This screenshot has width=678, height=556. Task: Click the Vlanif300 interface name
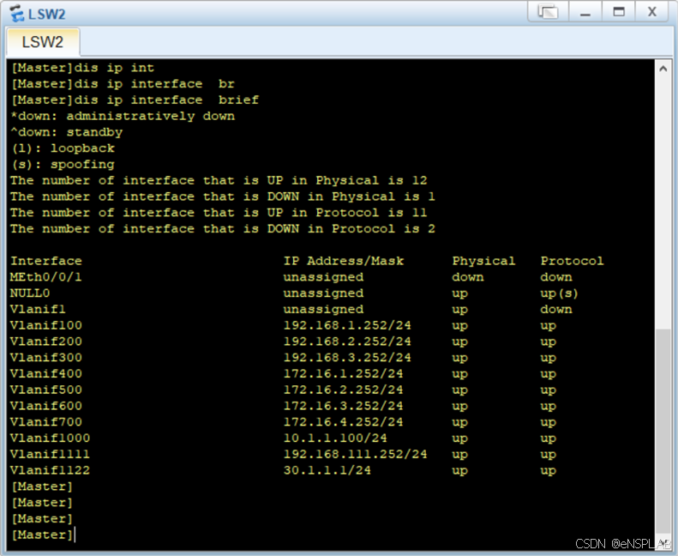45,358
